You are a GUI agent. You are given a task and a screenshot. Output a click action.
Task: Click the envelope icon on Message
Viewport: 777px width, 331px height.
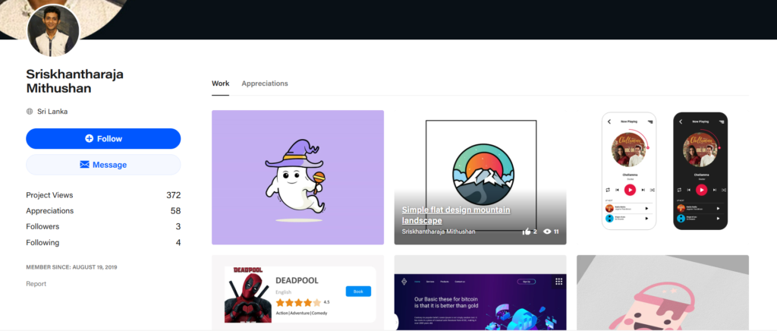coord(85,165)
